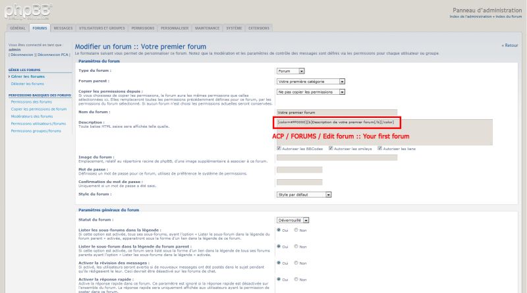Toggle Autoriser les BBCodes checkbox
This screenshot has width=527, height=293.
(279, 148)
